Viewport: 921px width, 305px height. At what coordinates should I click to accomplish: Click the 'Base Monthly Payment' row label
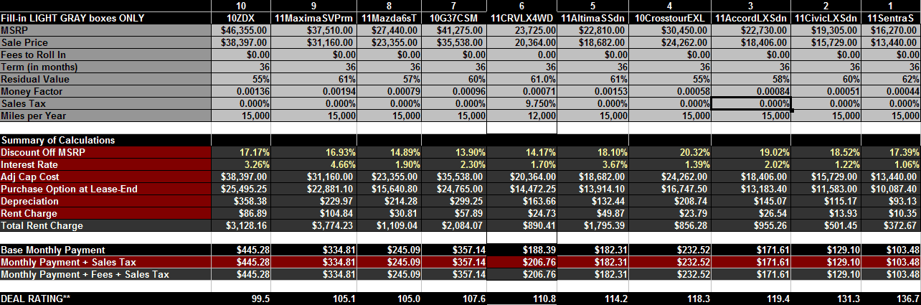53,250
